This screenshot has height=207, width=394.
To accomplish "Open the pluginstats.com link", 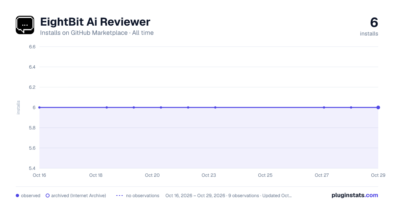I will click(x=355, y=195).
